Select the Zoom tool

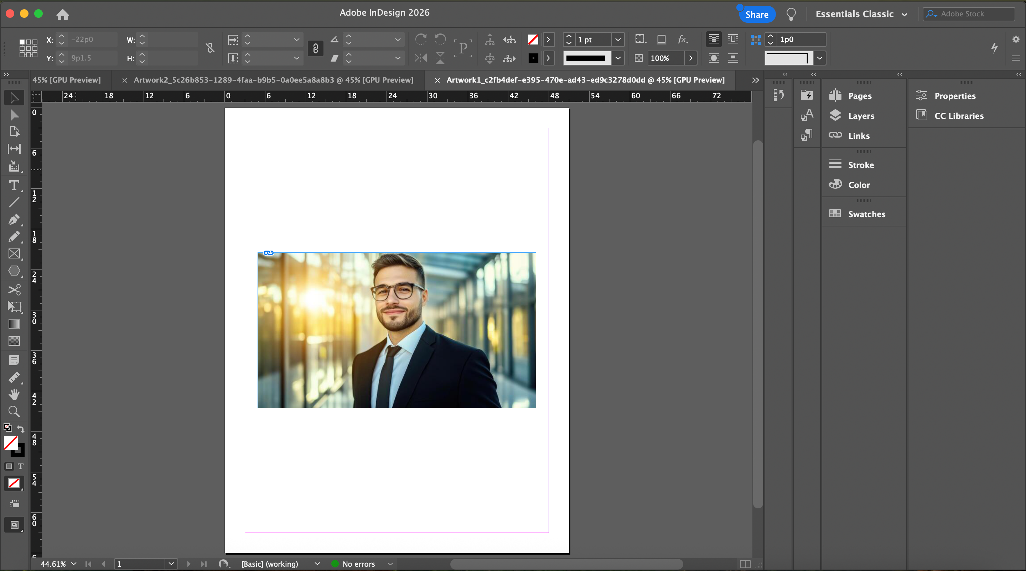(x=14, y=411)
